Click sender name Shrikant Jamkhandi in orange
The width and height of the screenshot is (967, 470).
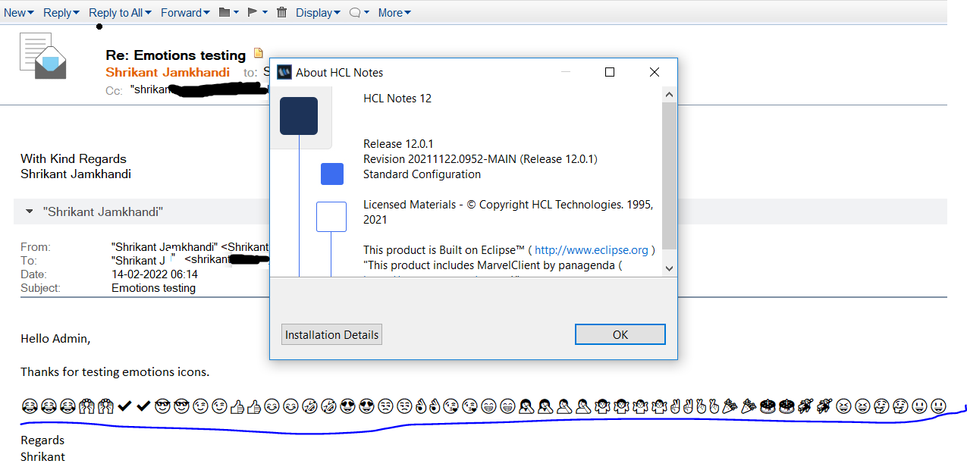pos(168,72)
